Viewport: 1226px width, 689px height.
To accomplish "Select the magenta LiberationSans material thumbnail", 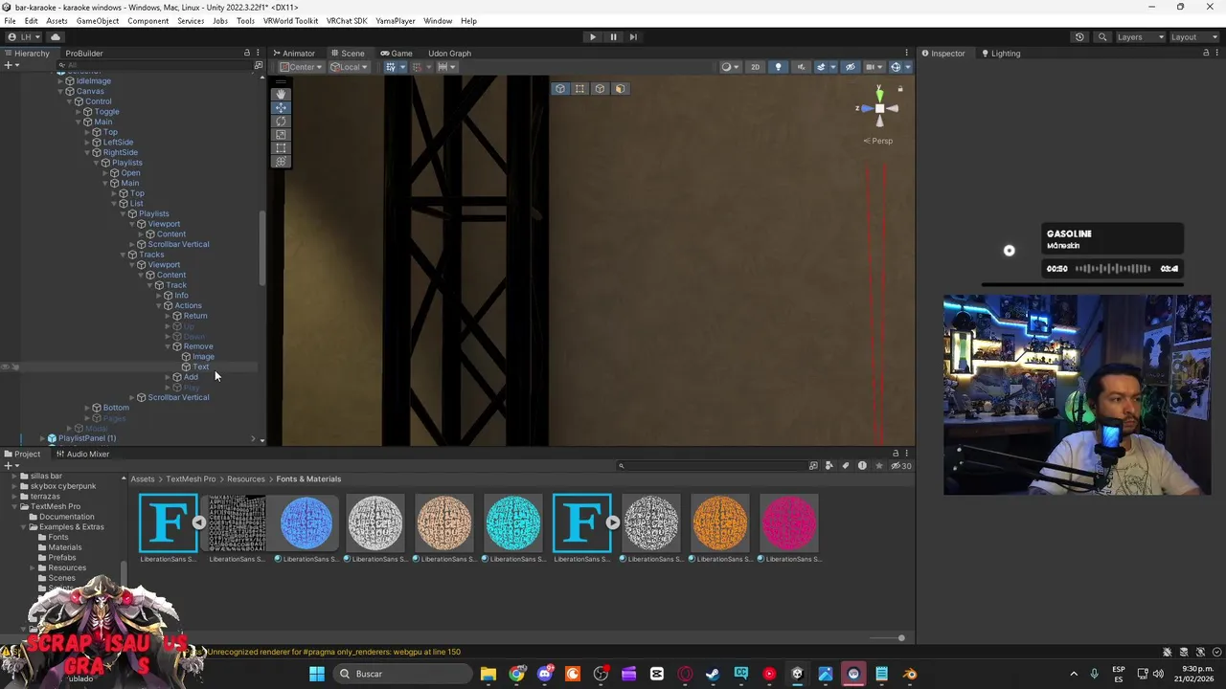I will click(x=789, y=522).
